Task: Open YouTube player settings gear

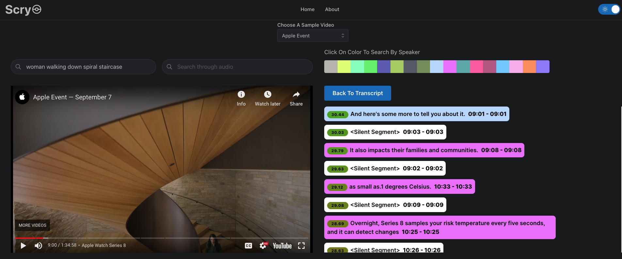Action: pyautogui.click(x=263, y=246)
